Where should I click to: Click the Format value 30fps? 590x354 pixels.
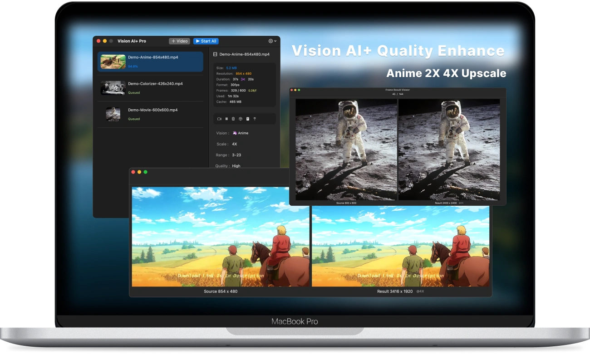[235, 85]
